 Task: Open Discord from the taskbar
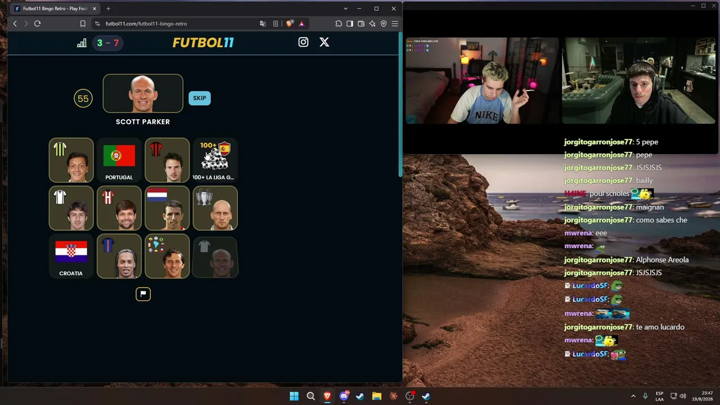344,396
